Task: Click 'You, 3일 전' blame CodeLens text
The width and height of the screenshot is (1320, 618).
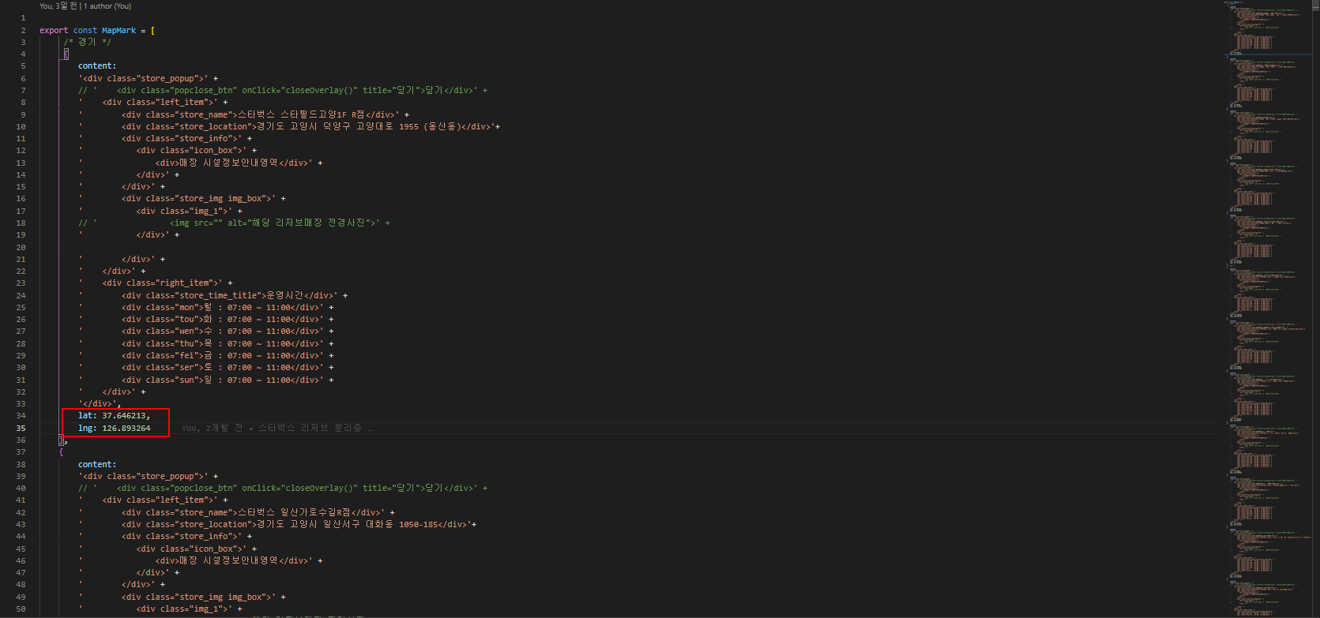Action: (58, 6)
